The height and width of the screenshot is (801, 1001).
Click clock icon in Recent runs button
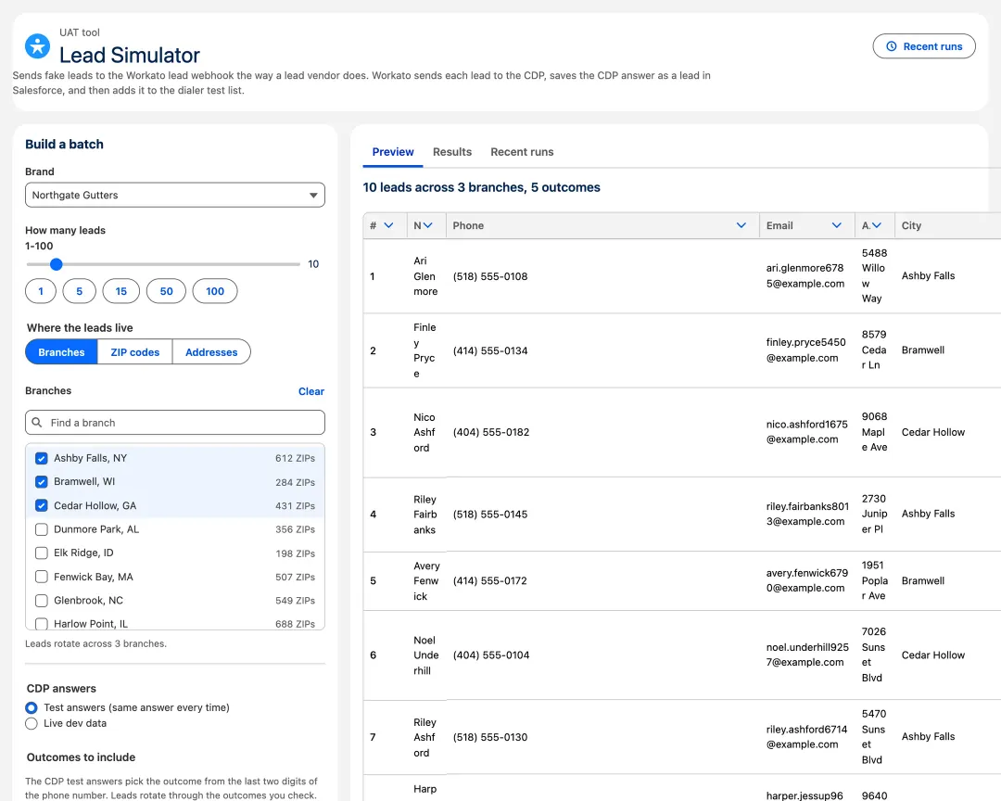892,46
